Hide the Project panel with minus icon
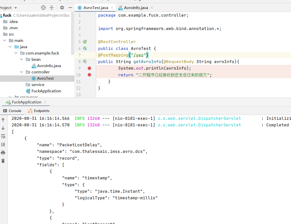This screenshot has height=224, width=291. coord(70,8)
